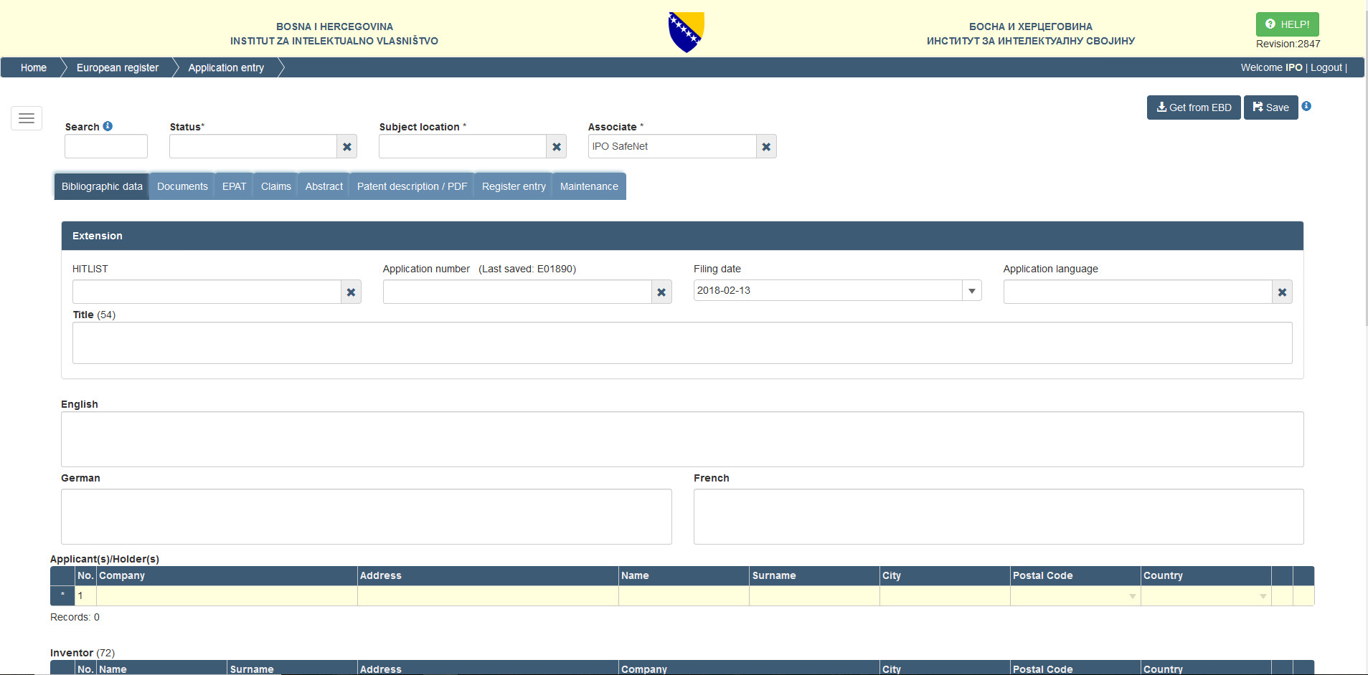Click the Application entry breadcrumb
1368x675 pixels.
[226, 67]
